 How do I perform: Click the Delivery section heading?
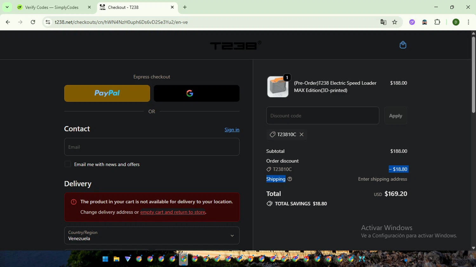pos(78,184)
